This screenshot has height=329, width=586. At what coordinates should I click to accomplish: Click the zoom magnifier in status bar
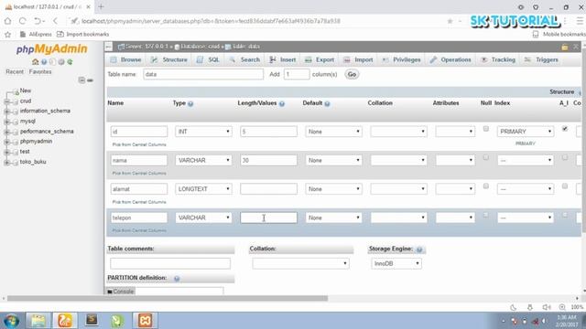pos(562,307)
